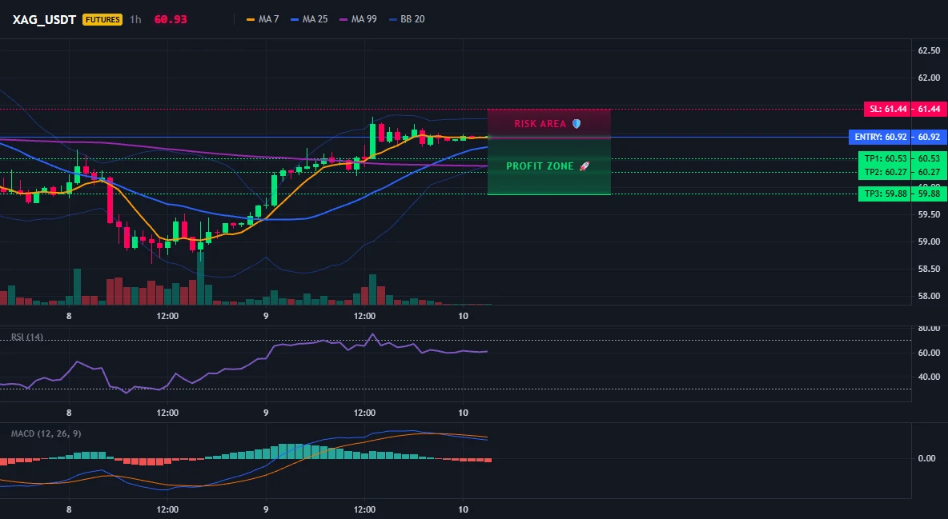Toggle the MA 7 legend entry
948x519 pixels.
tap(263, 19)
